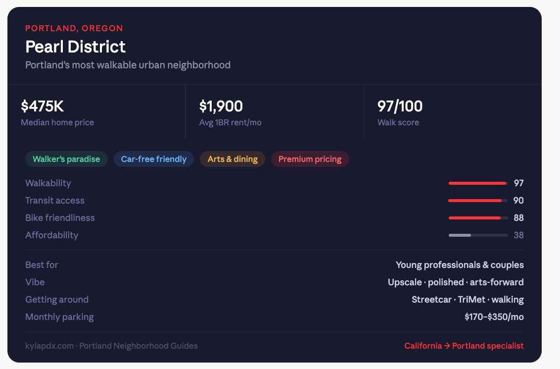Click the Young professionals & couples text

(x=460, y=265)
